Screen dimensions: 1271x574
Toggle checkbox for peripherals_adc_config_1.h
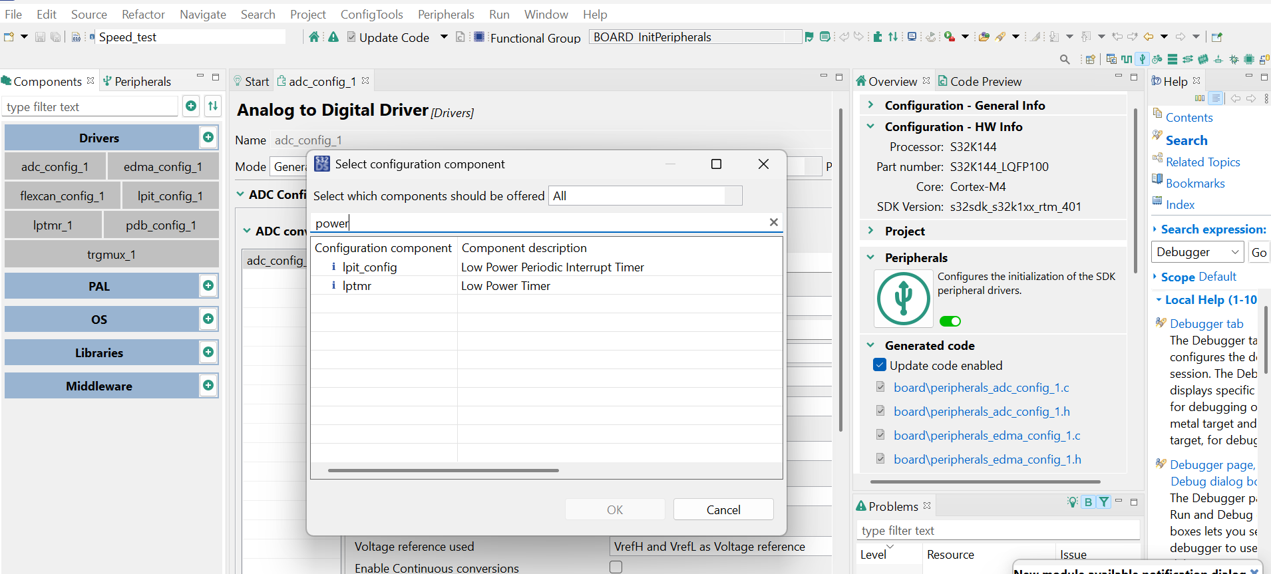coord(880,411)
